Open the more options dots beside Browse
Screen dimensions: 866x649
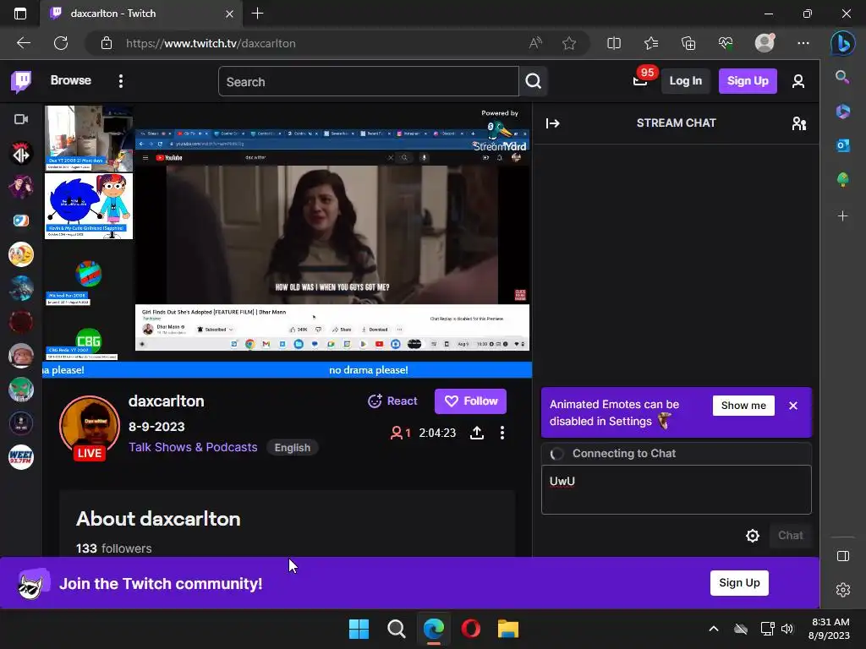coord(121,81)
